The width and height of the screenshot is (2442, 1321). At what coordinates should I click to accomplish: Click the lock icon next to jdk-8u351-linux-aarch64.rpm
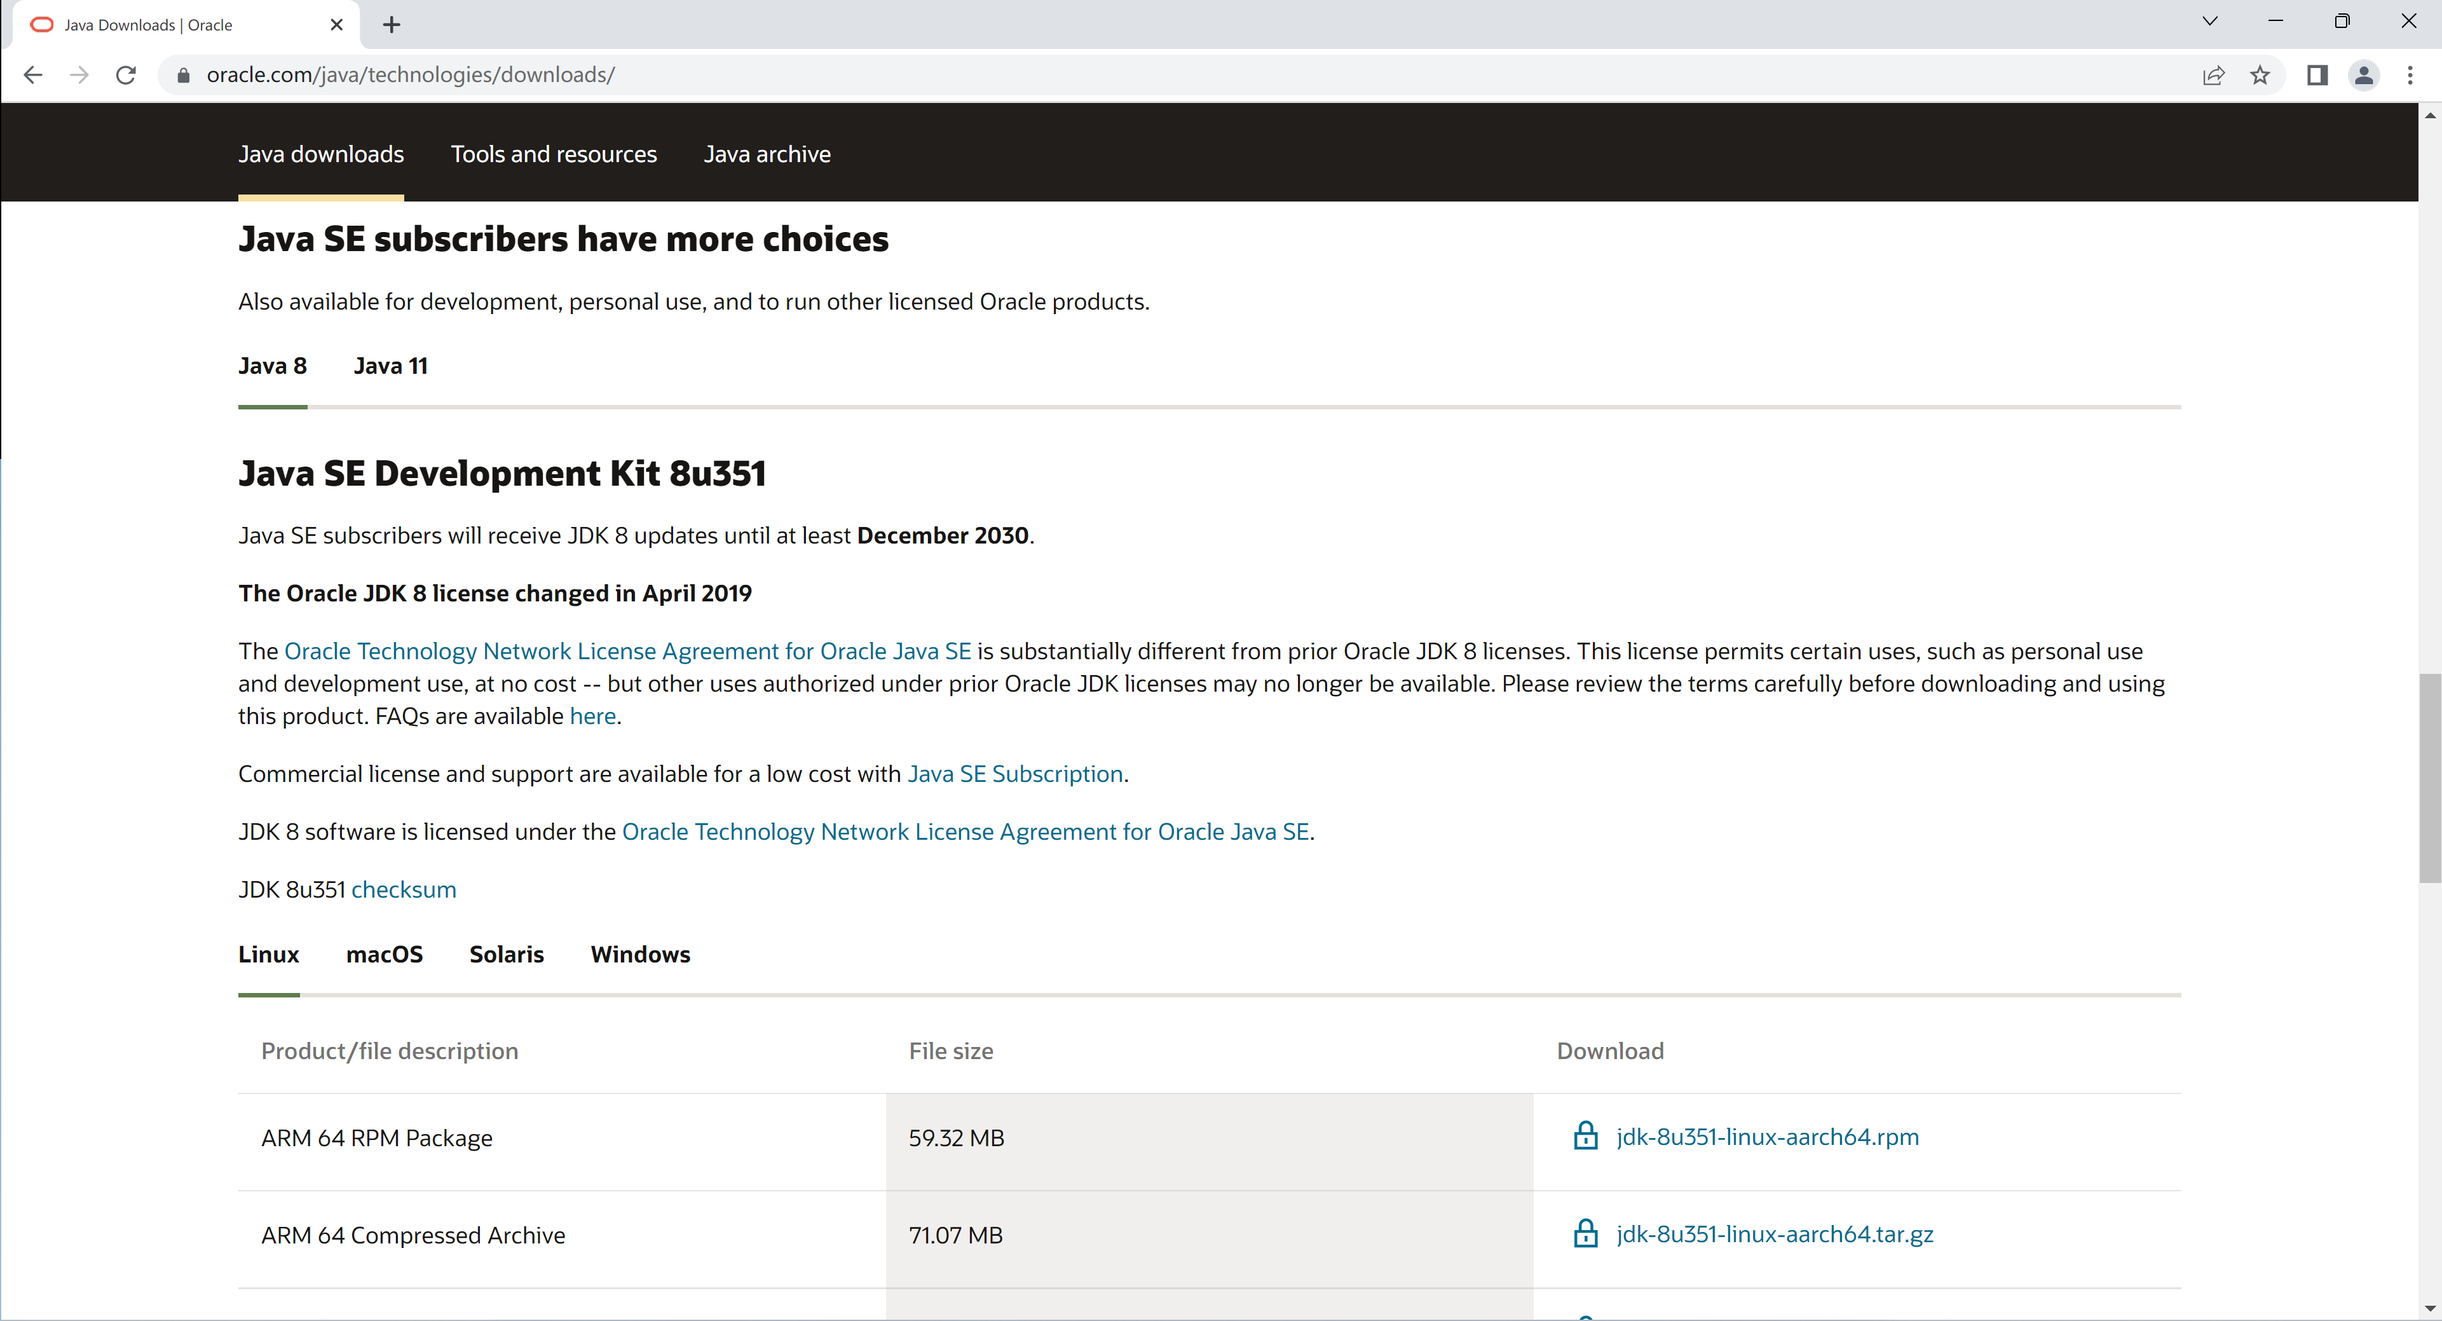pos(1585,1135)
